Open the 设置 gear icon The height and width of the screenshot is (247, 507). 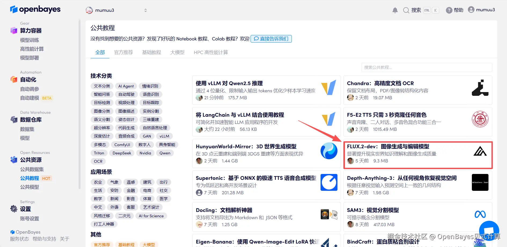pyautogui.click(x=13, y=209)
